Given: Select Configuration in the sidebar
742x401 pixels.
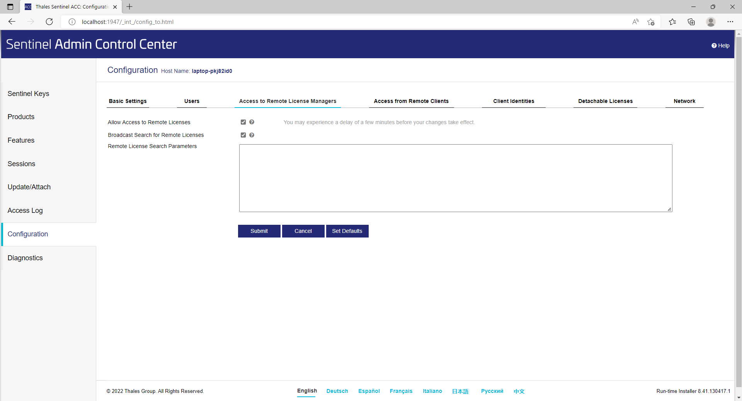Looking at the screenshot, I should click(28, 234).
